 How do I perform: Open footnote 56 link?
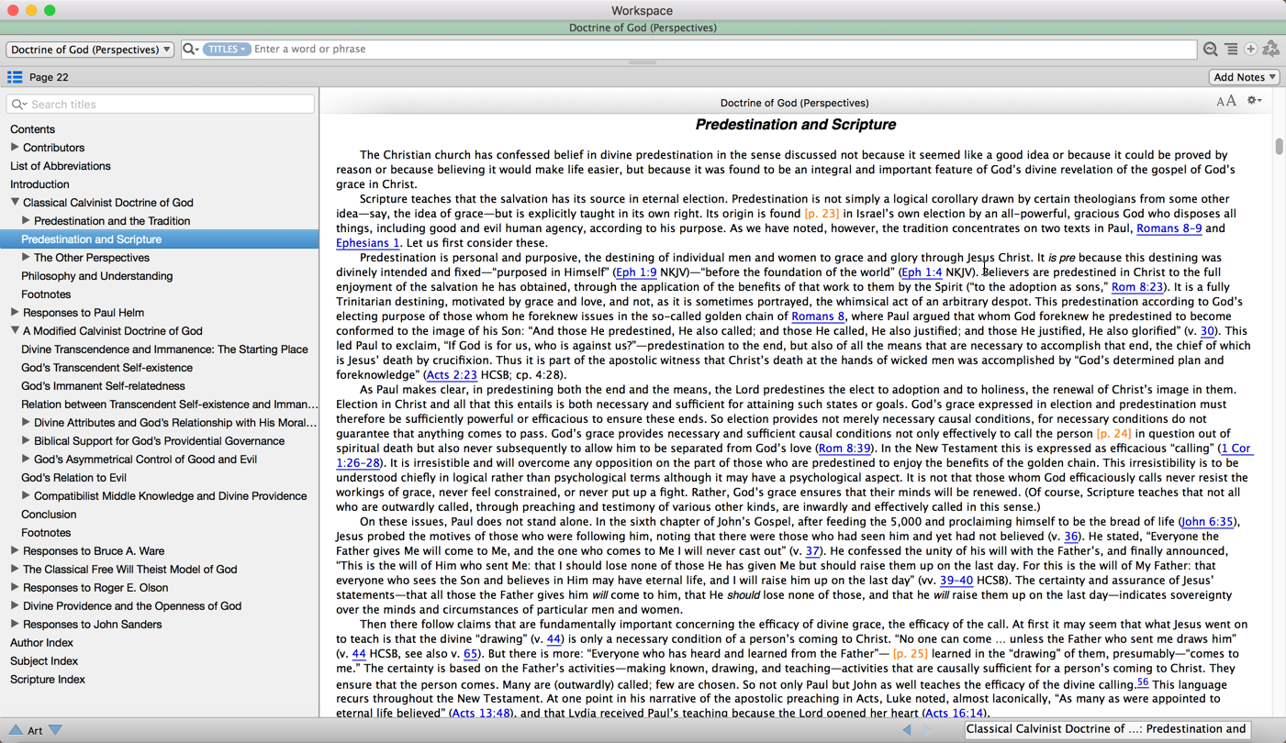(1143, 682)
